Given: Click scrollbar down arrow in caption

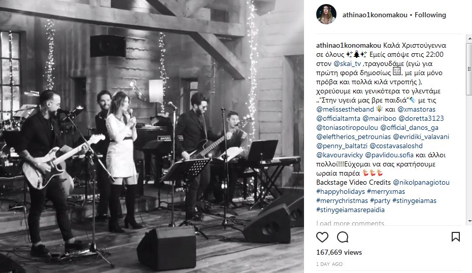Looking at the screenshot, I should tap(469, 221).
